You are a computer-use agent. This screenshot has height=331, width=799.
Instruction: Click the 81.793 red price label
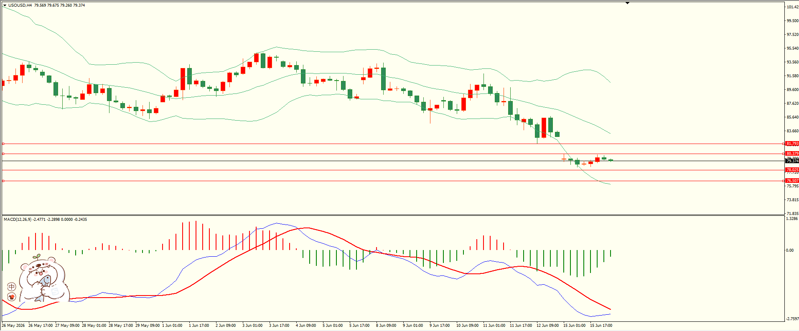tap(792, 144)
